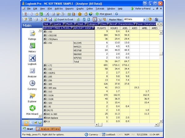
Task: Toggle the sigma totals button
Action: pyautogui.click(x=95, y=20)
